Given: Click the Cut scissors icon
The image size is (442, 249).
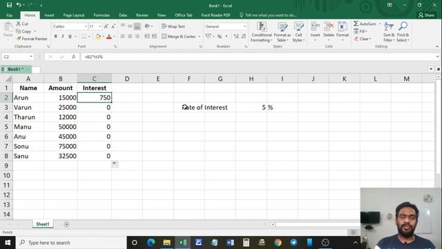Looking at the screenshot, I should click(19, 24).
